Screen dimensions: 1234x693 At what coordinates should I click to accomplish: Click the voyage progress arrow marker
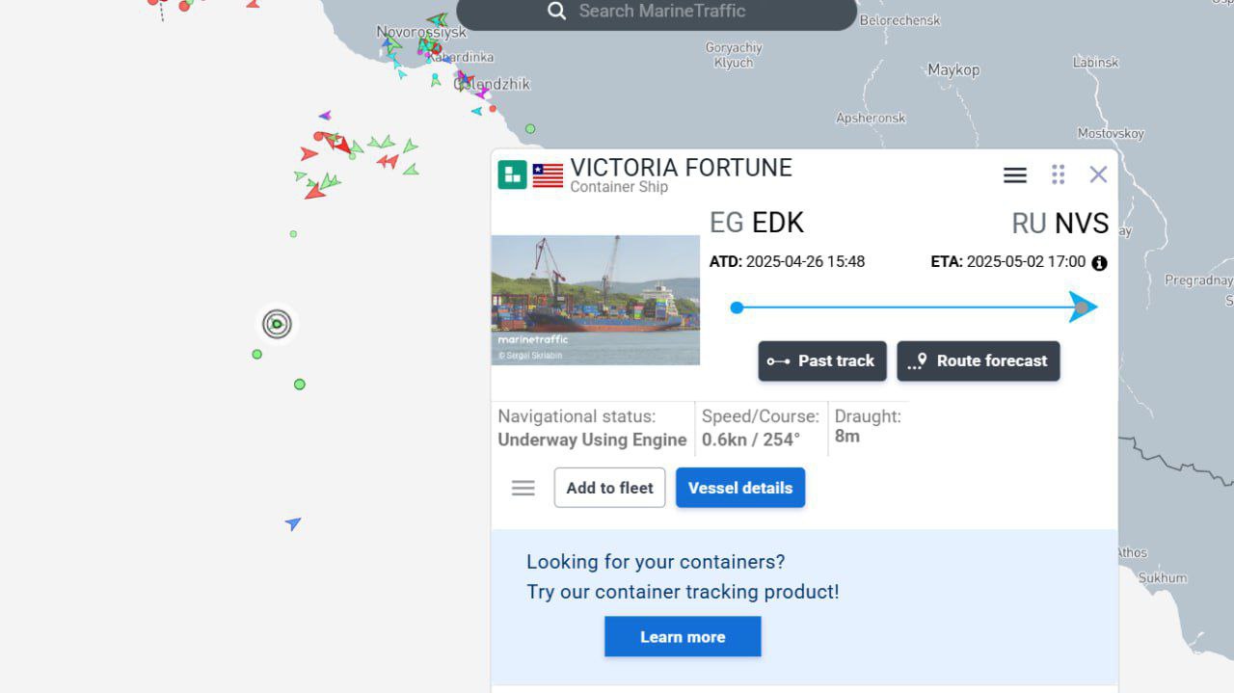1082,307
